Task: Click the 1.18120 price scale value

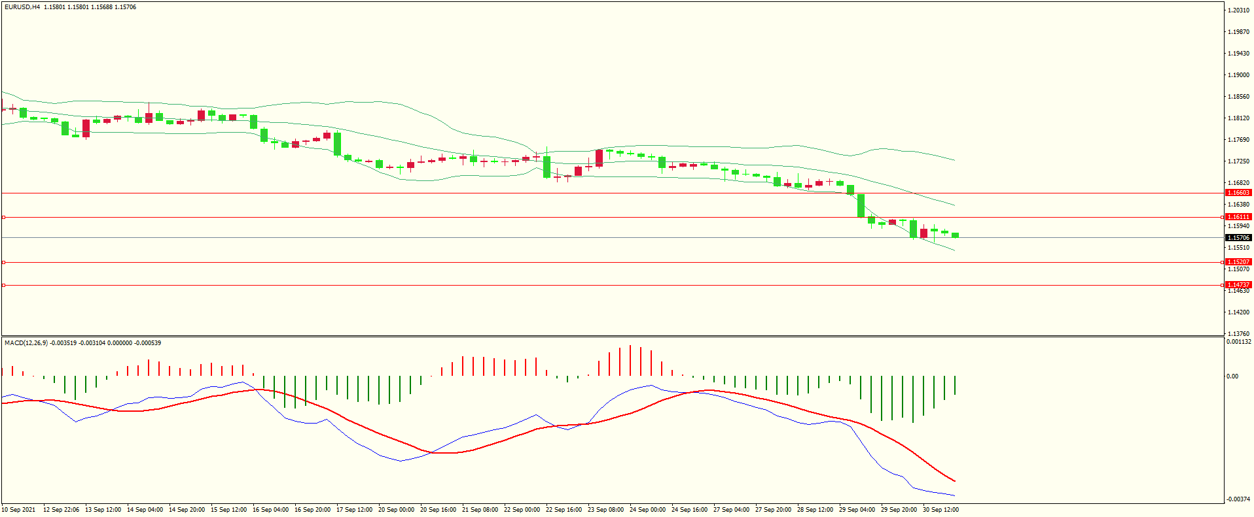Action: (x=1239, y=118)
